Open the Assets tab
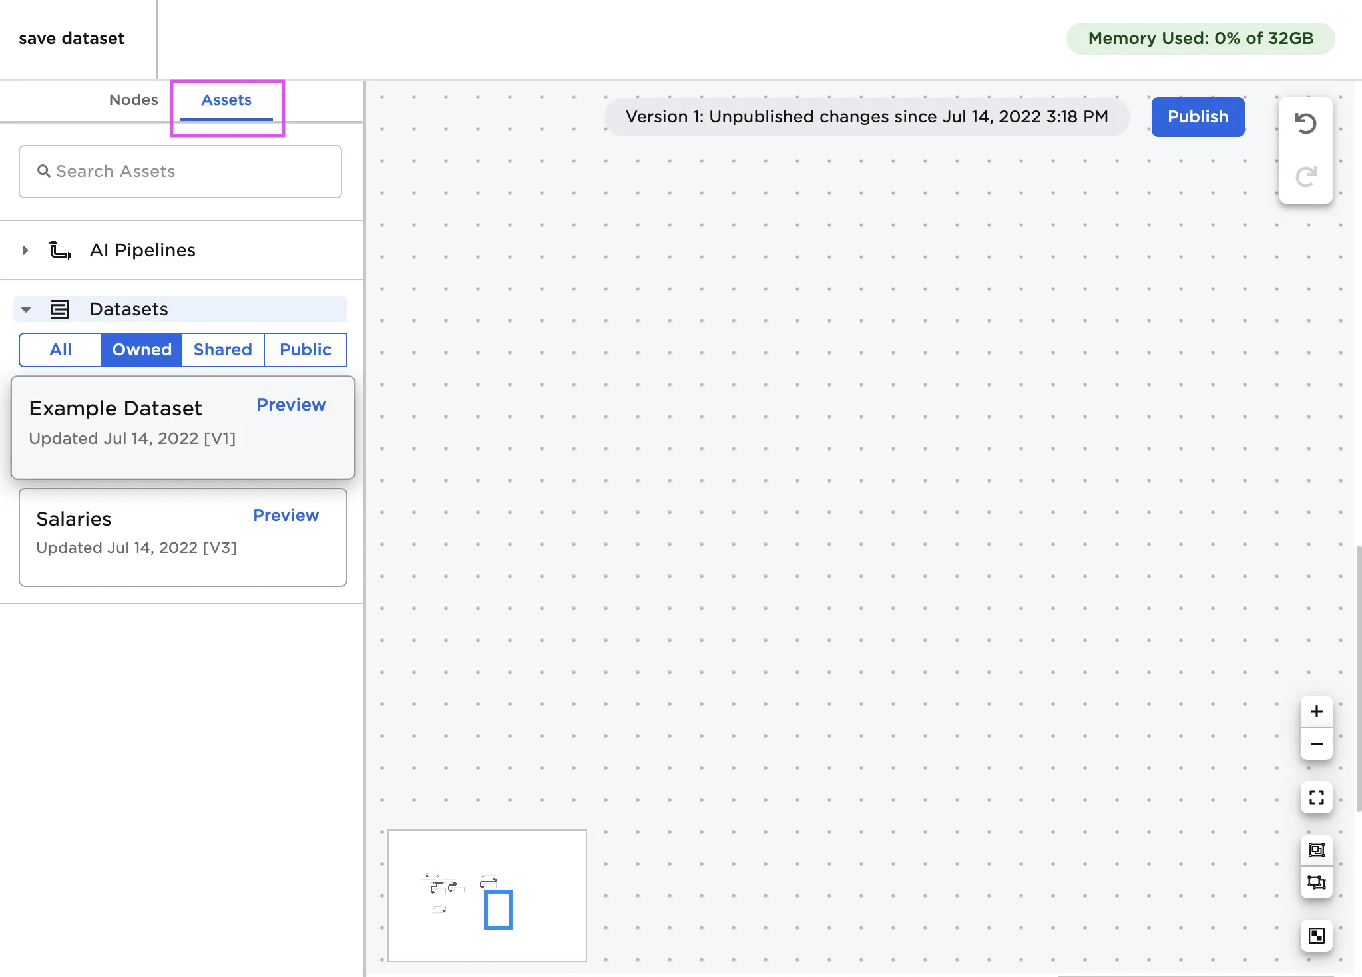The height and width of the screenshot is (977, 1362). point(226,100)
